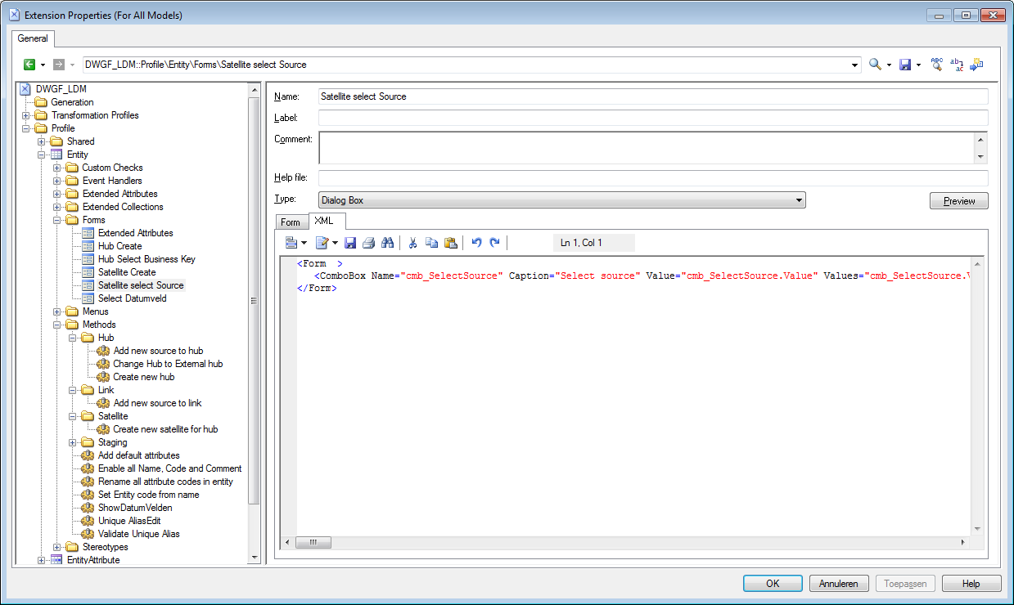Click the Undo arrow icon

(476, 243)
